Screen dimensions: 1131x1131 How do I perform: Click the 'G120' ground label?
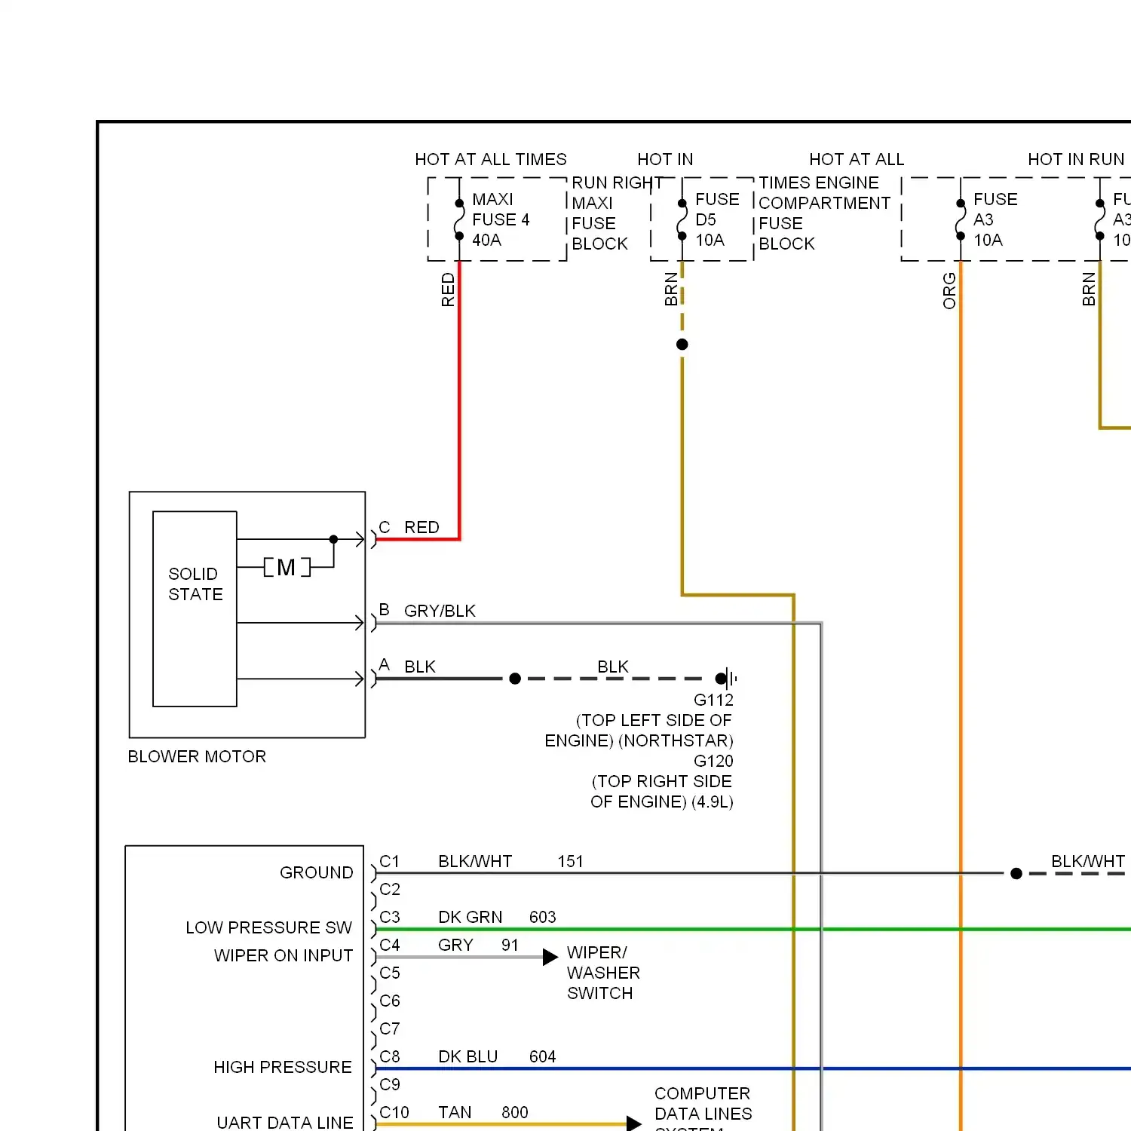(713, 761)
